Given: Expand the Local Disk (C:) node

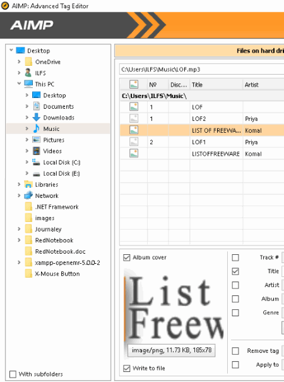Looking at the screenshot, I should [x=27, y=162].
